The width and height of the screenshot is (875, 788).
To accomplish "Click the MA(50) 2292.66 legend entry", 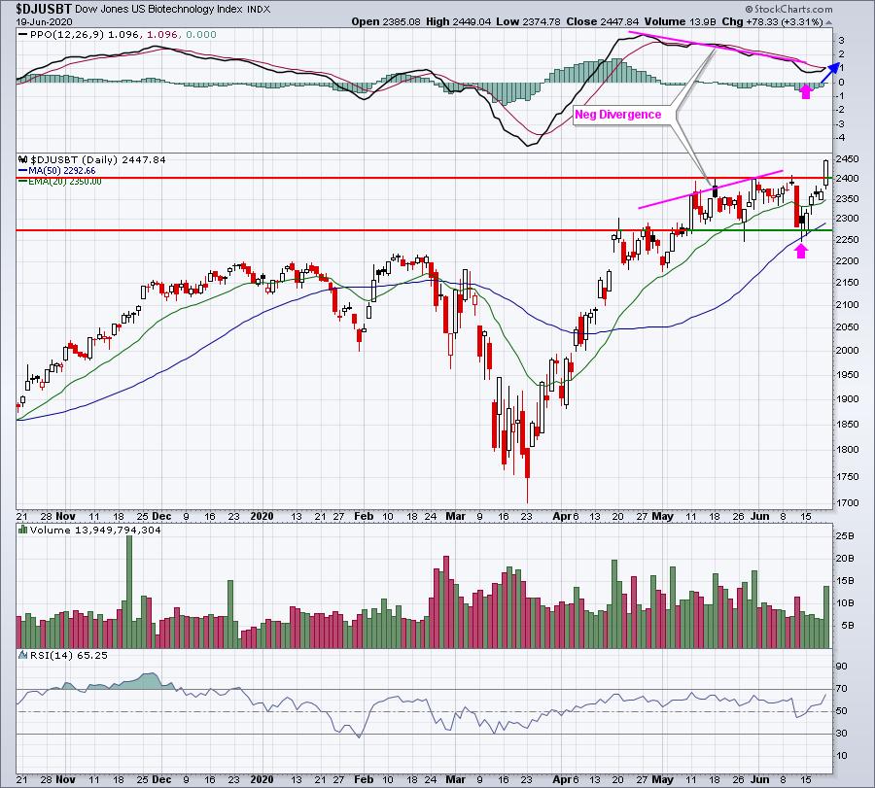I will pyautogui.click(x=62, y=171).
